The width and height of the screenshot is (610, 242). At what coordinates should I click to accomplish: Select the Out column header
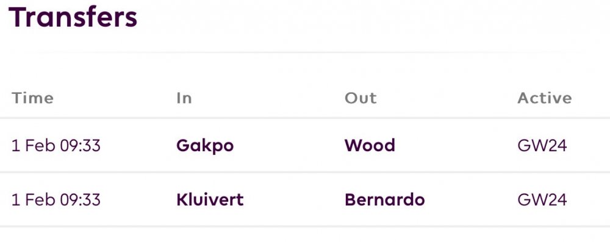[361, 98]
